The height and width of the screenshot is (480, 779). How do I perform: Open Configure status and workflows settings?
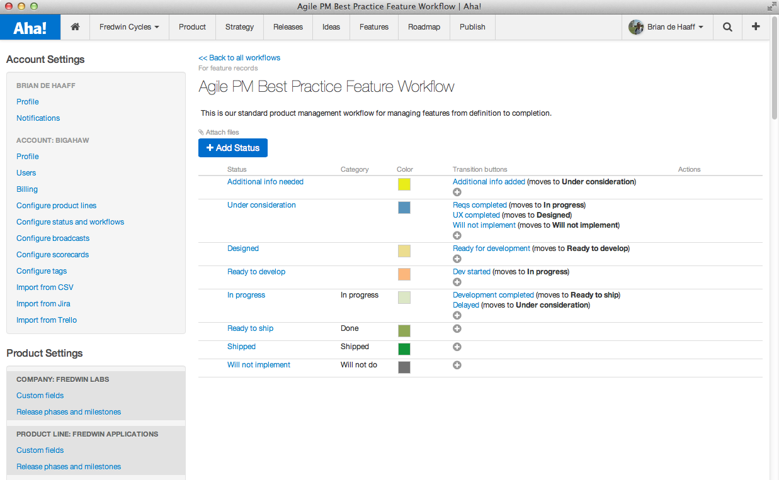[70, 222]
